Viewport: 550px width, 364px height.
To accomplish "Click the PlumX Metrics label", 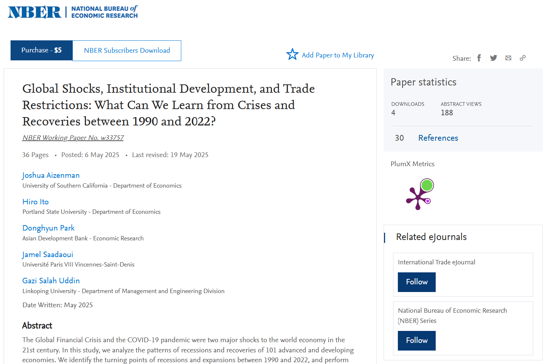I will pos(412,164).
